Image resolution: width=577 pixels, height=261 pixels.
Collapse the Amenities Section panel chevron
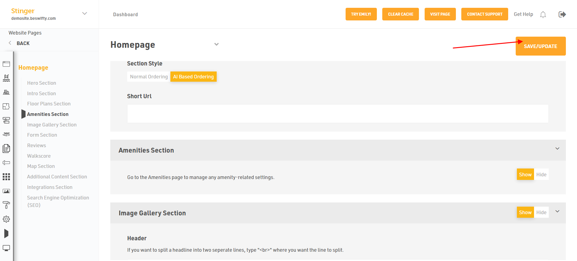[x=557, y=149]
